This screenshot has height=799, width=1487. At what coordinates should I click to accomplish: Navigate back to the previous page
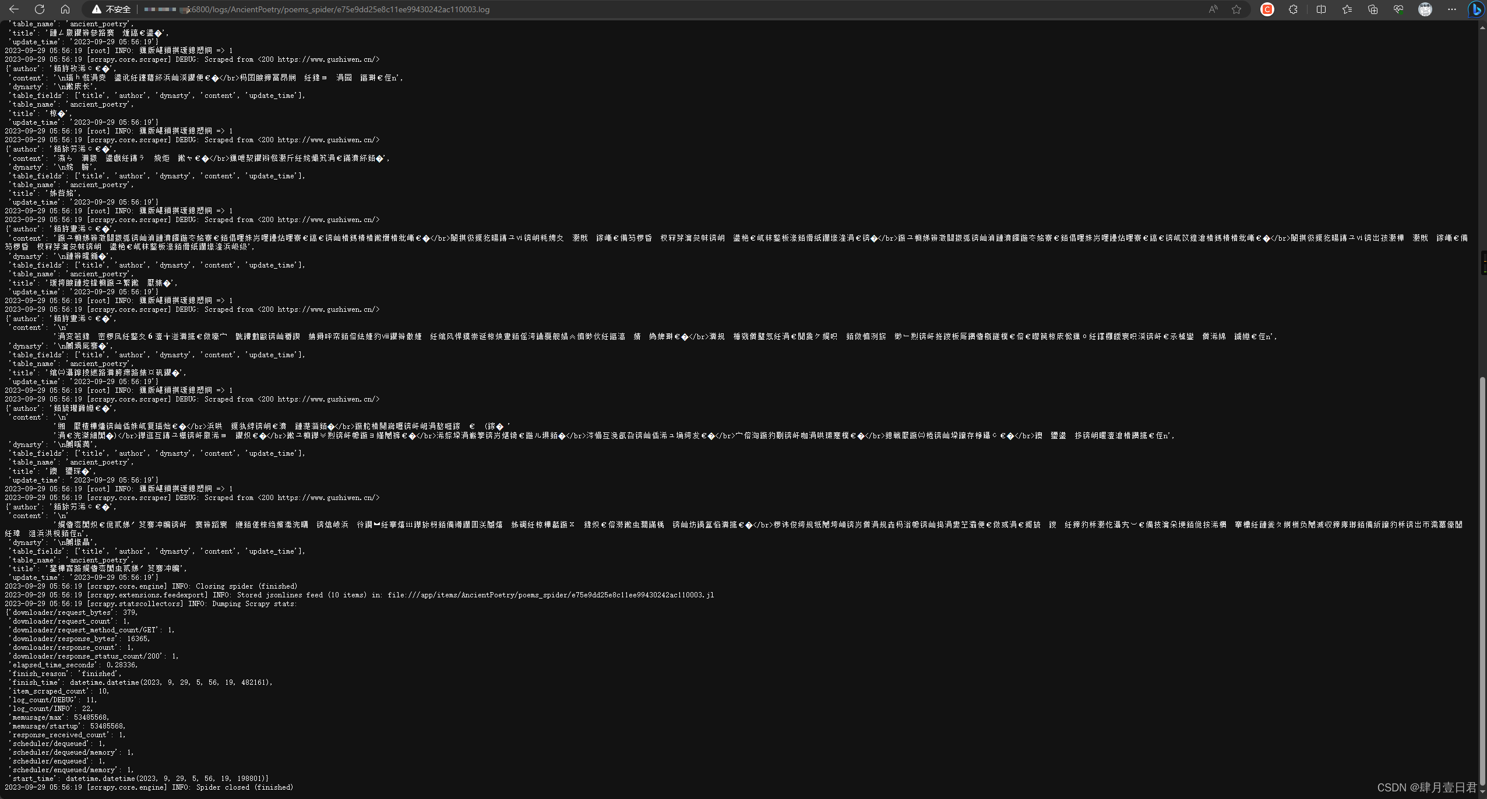(x=15, y=9)
